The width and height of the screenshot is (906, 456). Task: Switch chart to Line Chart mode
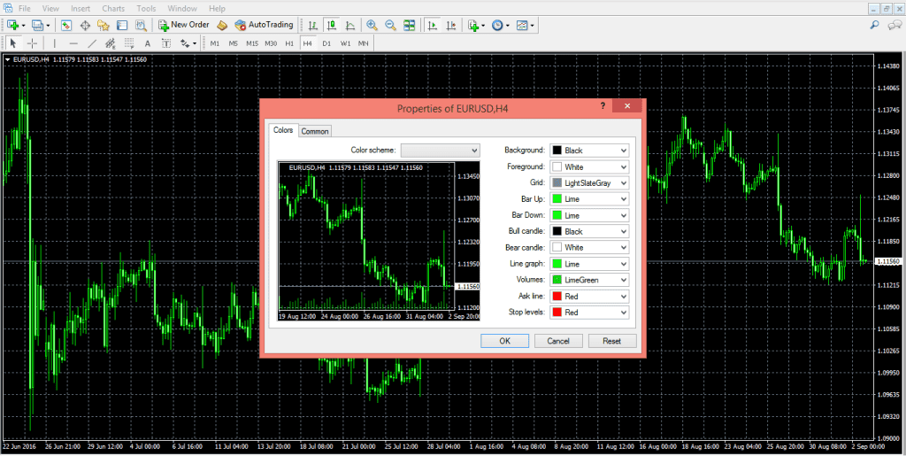350,25
